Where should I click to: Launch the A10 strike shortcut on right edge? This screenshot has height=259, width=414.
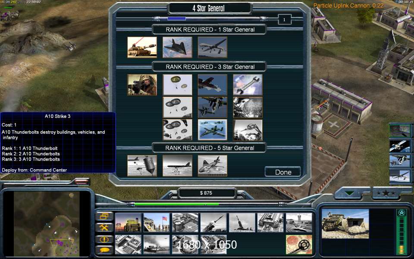coord(400,161)
